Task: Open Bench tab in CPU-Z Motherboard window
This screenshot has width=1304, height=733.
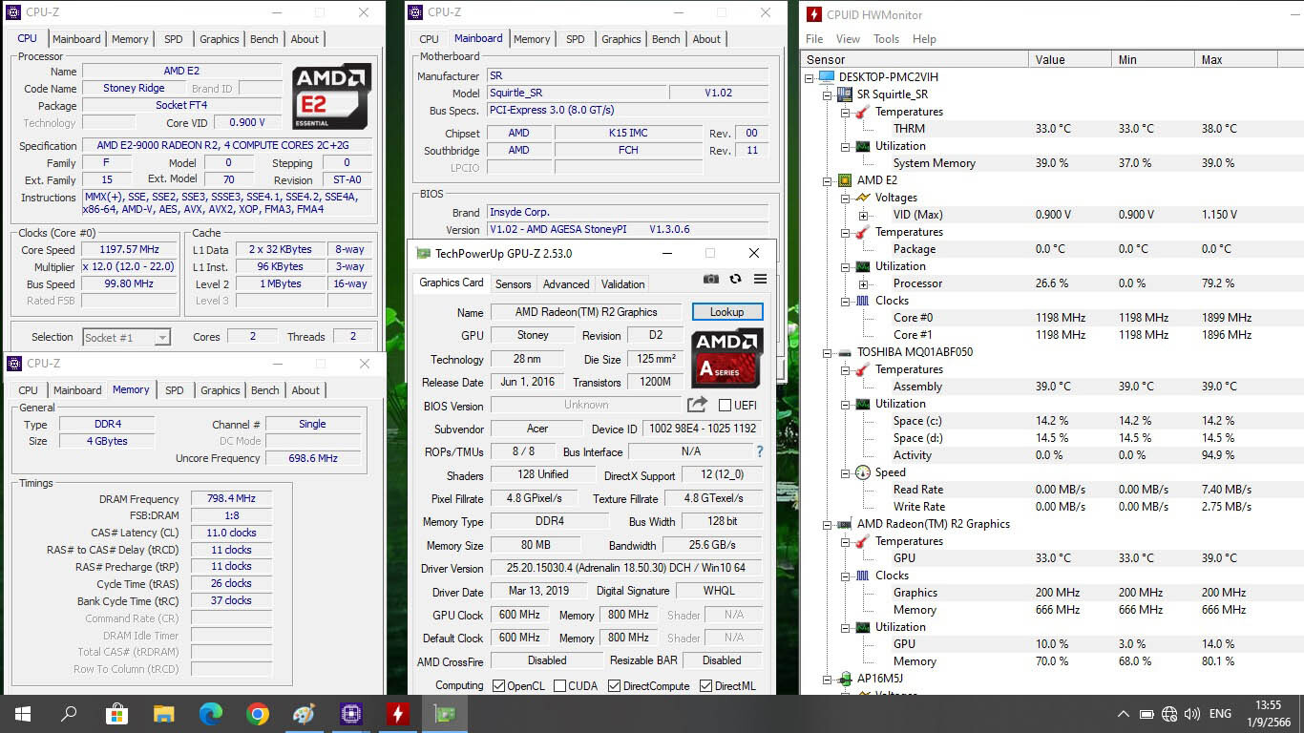Action: (x=666, y=39)
